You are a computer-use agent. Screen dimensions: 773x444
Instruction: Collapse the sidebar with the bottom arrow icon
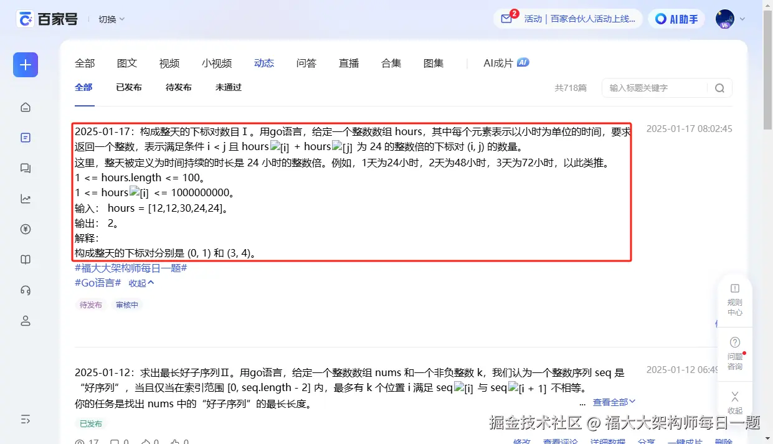click(25, 419)
